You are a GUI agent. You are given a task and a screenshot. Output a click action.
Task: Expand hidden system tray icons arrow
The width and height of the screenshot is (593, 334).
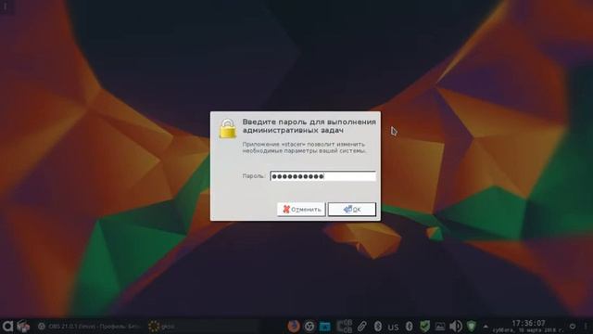486,326
